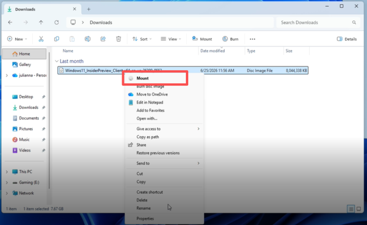Open the See more ellipsis menu

252,39
